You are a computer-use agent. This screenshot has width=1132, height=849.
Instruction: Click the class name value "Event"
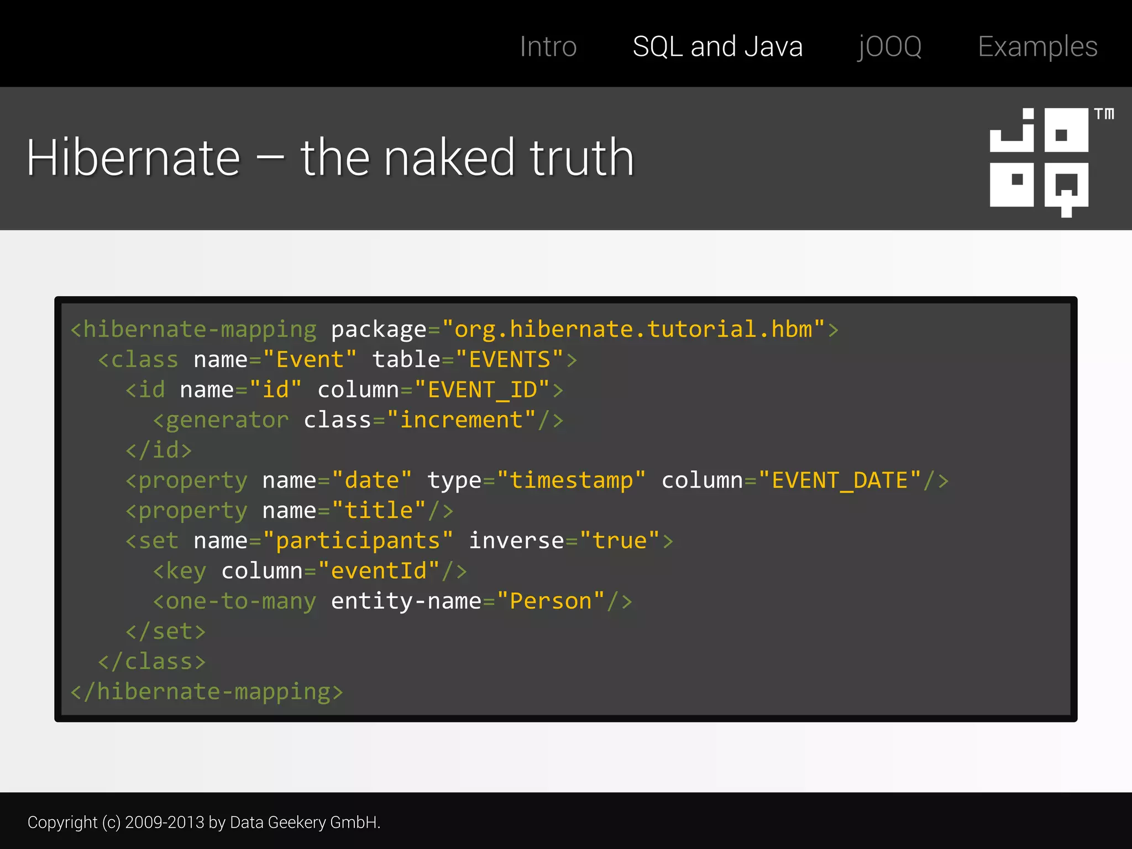[x=310, y=360]
